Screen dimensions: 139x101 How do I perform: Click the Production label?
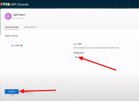79,53
